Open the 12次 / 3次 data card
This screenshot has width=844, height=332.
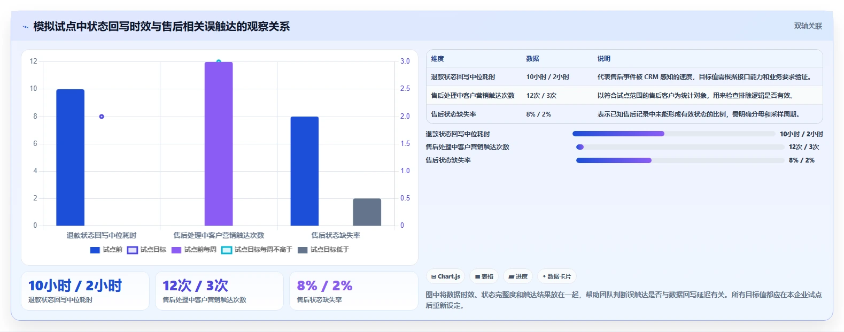(x=219, y=291)
